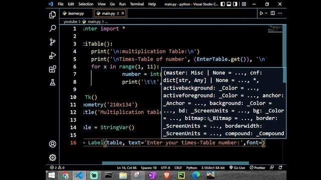Open the Customize Layout control
321x180 pixels.
click(x=244, y=4)
